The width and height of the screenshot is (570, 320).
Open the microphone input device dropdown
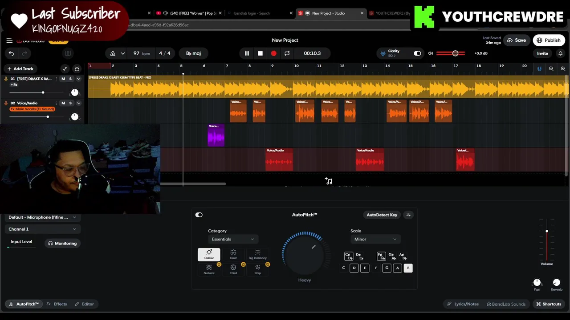[42, 217]
